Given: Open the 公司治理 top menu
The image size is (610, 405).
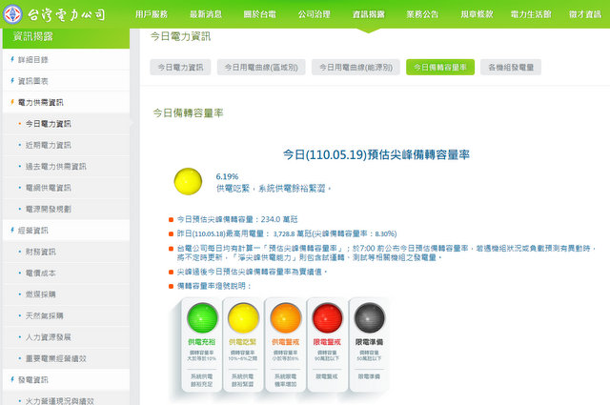Looking at the screenshot, I should 315,14.
